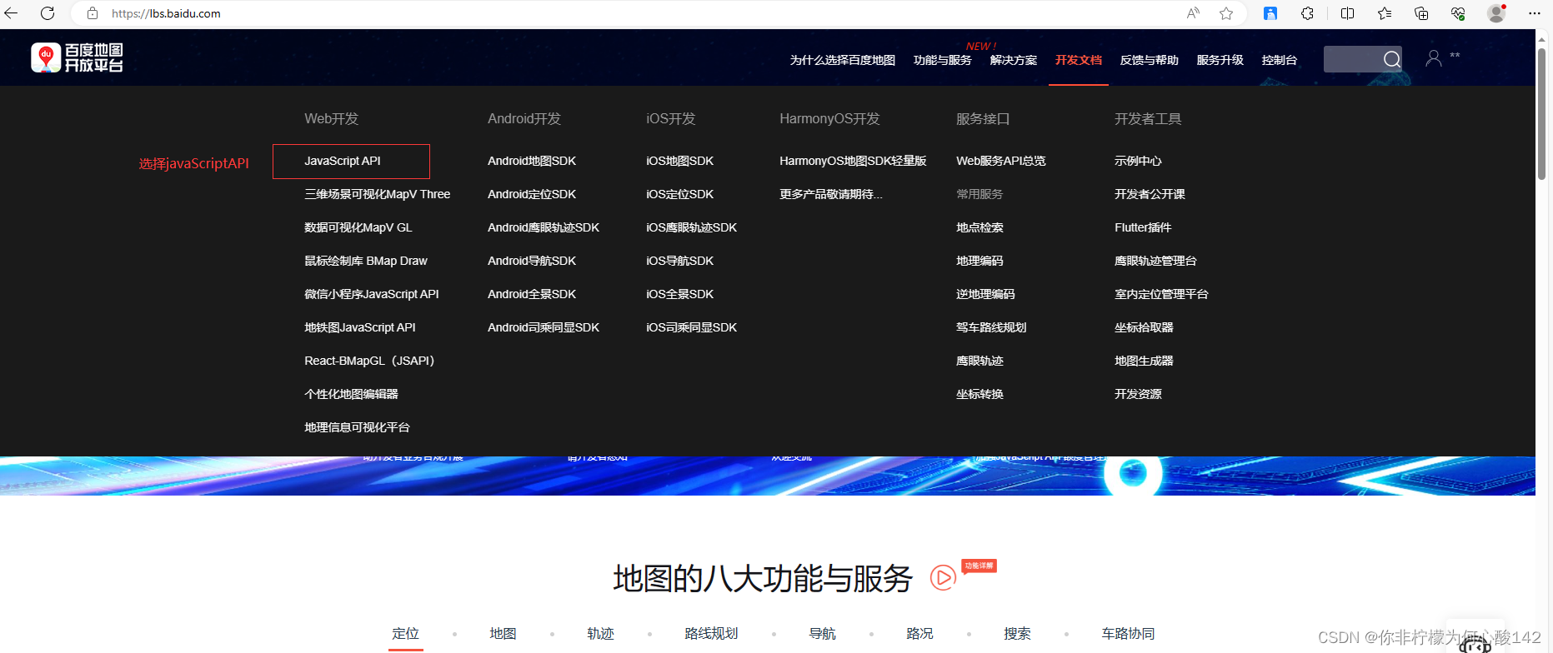Open 个性化地图编辑器

click(351, 394)
